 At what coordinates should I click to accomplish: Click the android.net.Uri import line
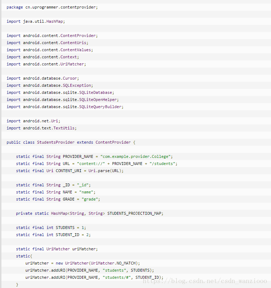coord(33,121)
